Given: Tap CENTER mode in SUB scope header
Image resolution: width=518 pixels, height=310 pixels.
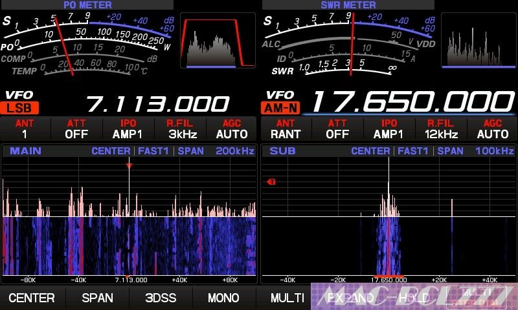Looking at the screenshot, I should pos(370,151).
